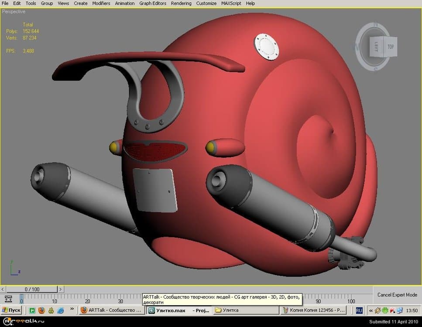Screen dimensions: 422x327
Task: Expand the hidden system tray icons
Action: (x=371, y=311)
